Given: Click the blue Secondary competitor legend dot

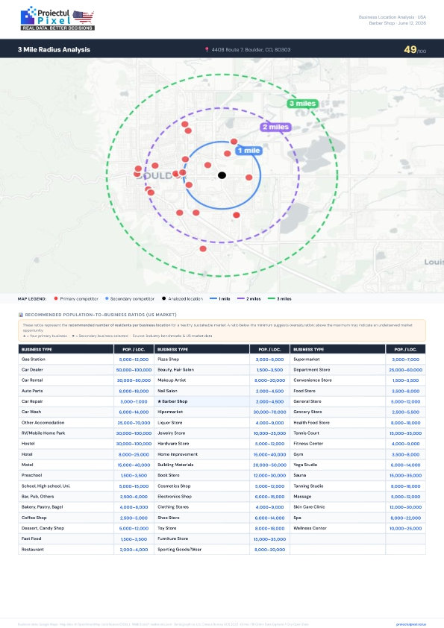Looking at the screenshot, I should pyautogui.click(x=107, y=298).
